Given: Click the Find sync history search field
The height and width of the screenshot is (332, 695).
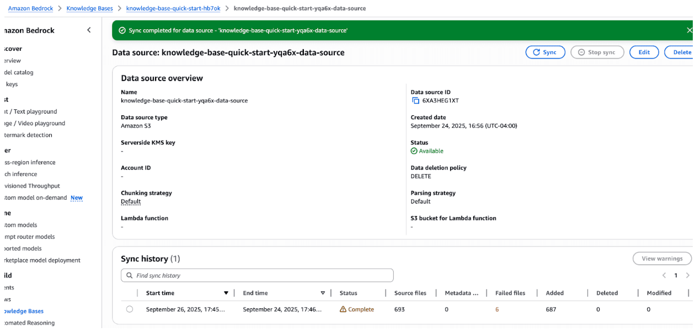Looking at the screenshot, I should tap(221, 275).
